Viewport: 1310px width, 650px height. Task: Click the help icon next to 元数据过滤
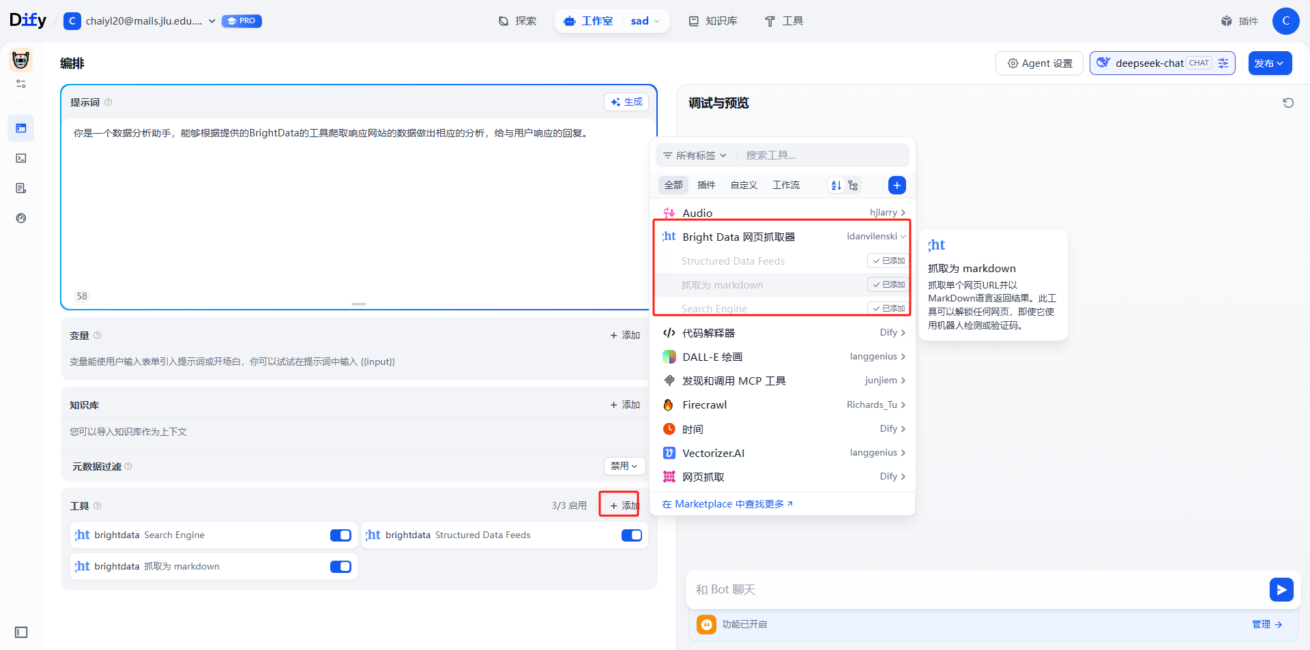coord(128,467)
